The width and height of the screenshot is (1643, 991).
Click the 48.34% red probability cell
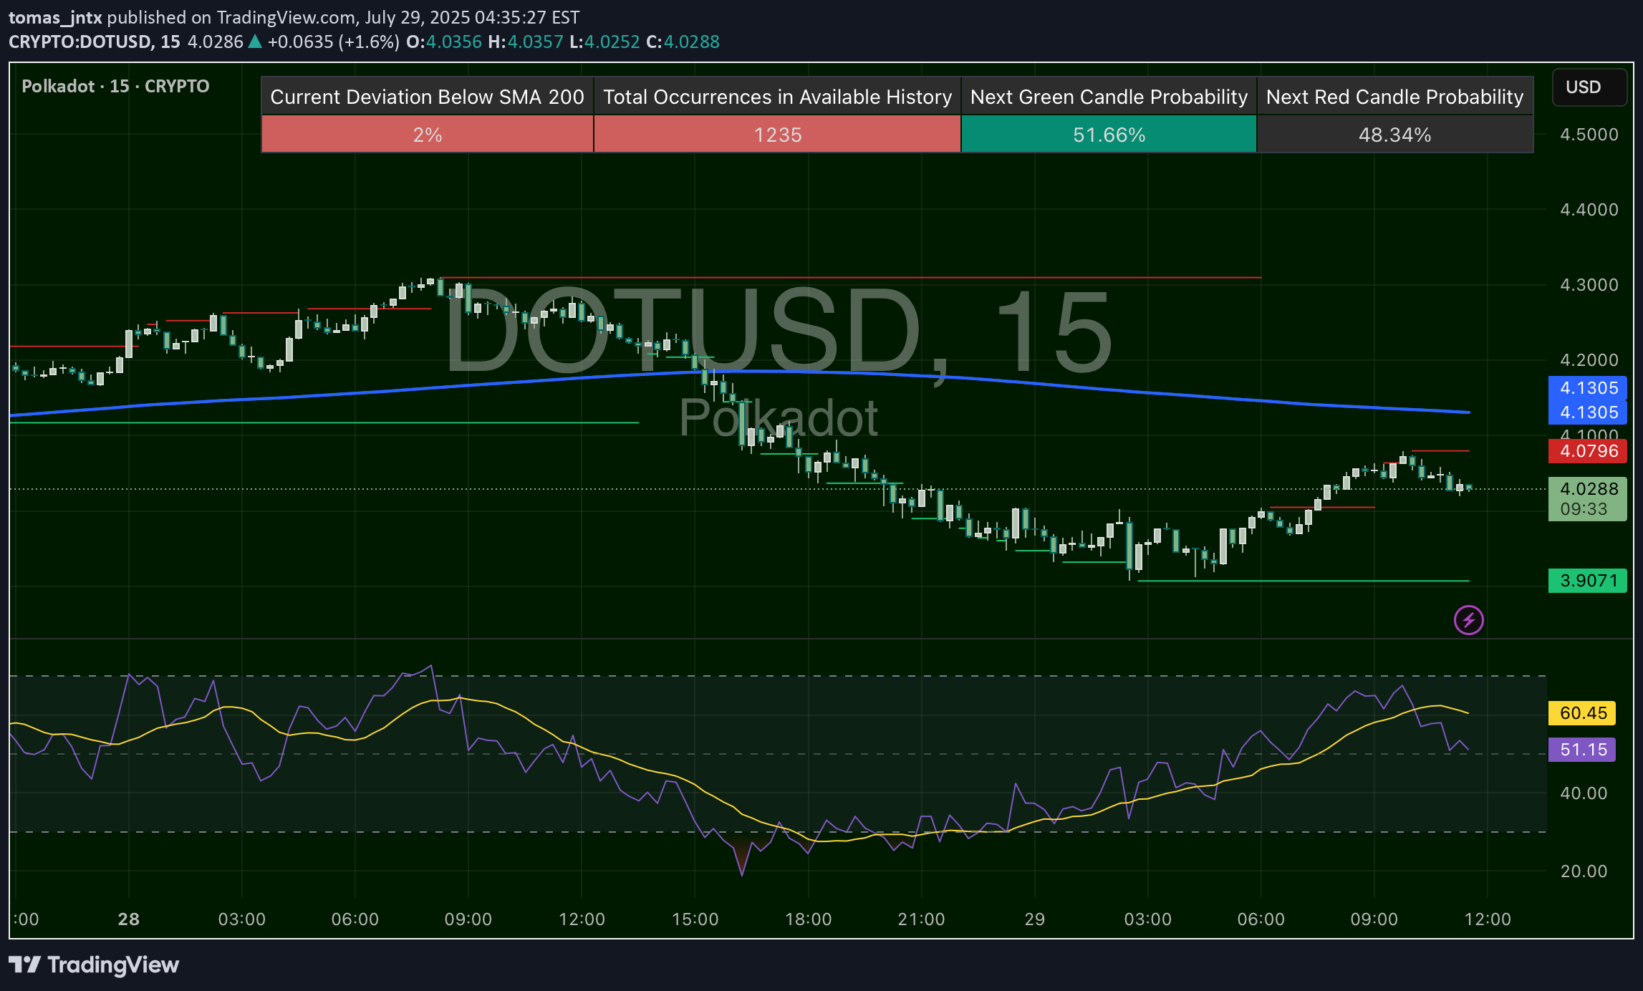click(x=1394, y=135)
